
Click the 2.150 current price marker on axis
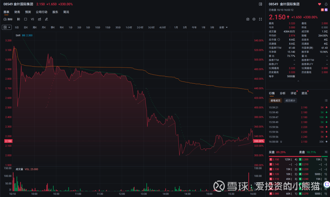(8, 141)
